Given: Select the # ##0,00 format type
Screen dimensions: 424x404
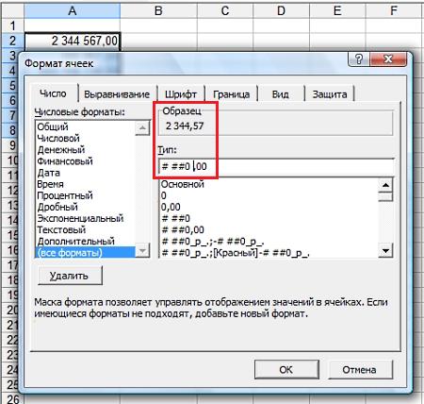Looking at the screenshot, I should click(x=183, y=229).
